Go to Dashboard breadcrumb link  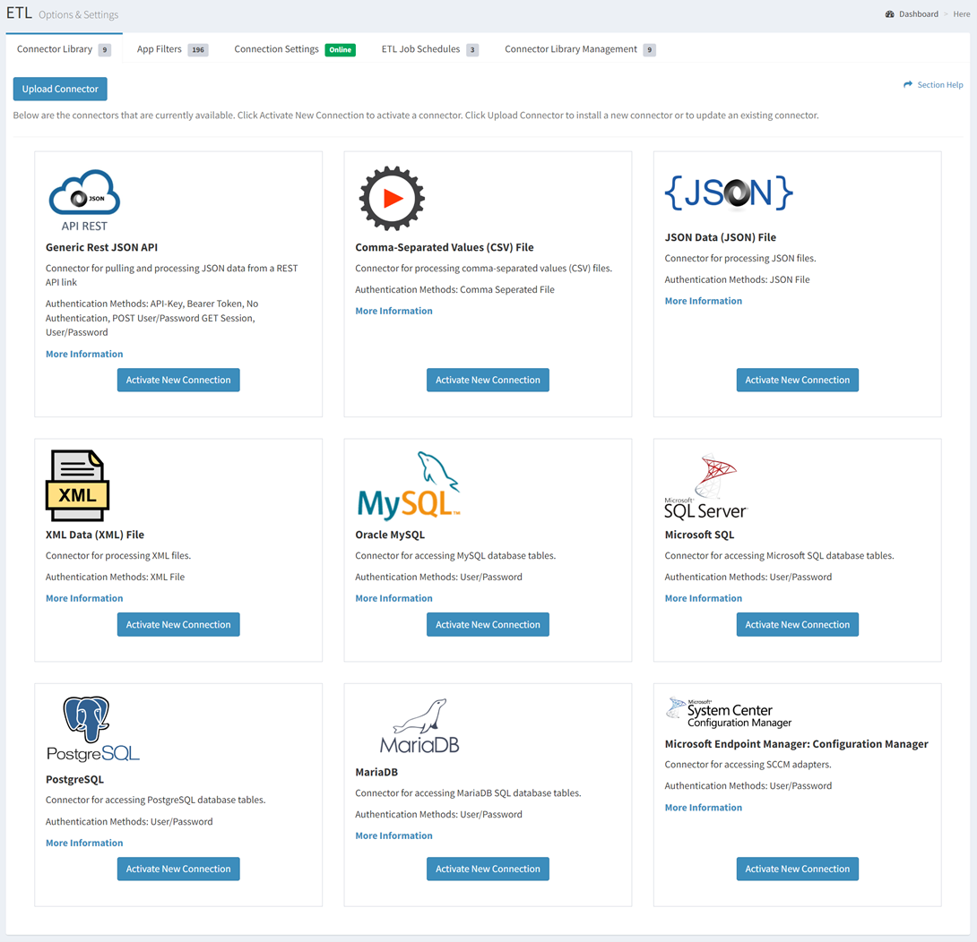tap(919, 14)
